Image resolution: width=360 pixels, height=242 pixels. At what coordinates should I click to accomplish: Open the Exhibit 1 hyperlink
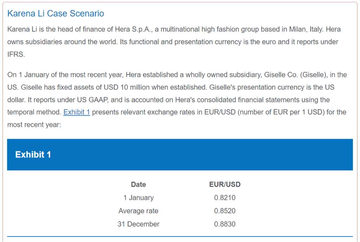[77, 112]
